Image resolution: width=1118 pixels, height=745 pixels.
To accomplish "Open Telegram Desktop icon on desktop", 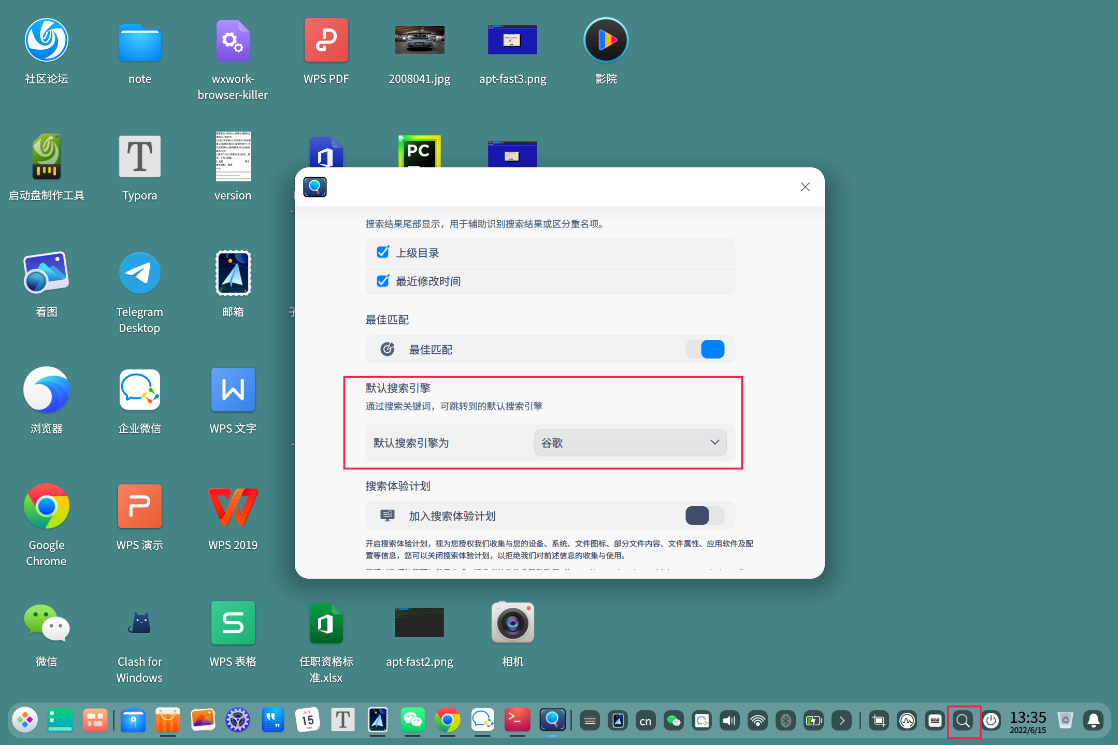I will 139,273.
